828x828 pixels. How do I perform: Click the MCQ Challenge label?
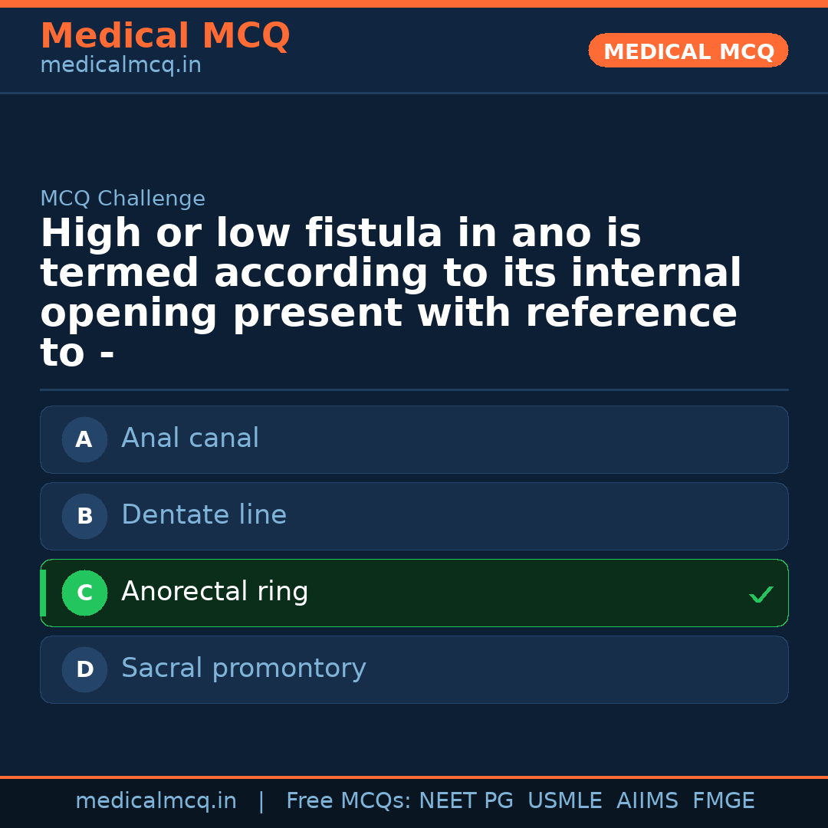click(x=123, y=199)
